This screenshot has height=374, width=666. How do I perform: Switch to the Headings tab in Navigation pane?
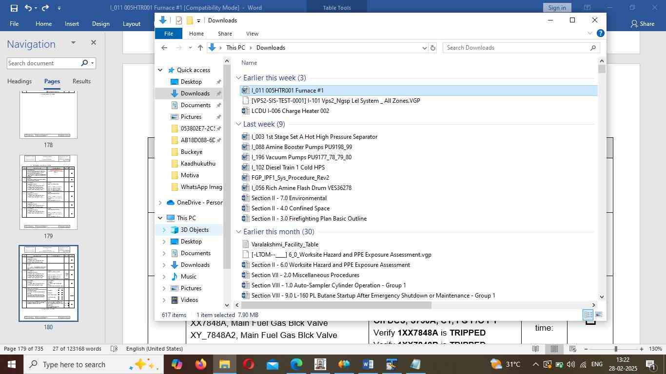tap(20, 81)
